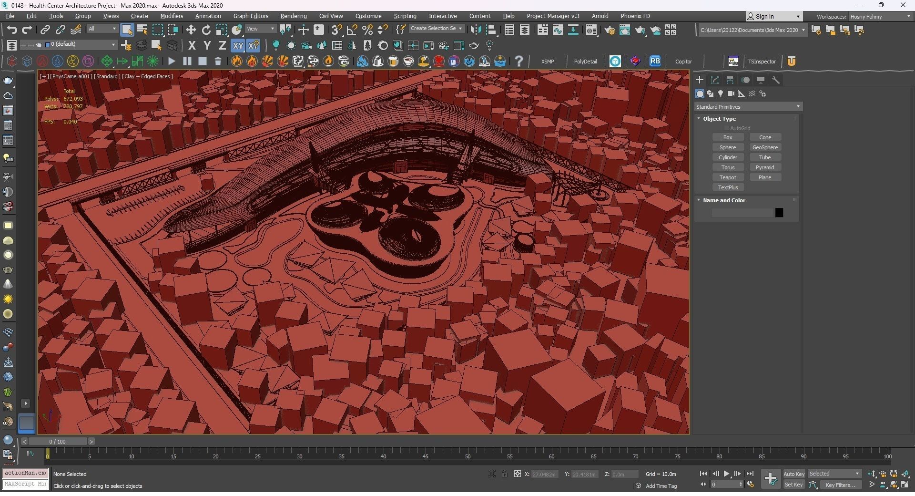Click the Redo arrow icon
915x496 pixels.
click(27, 30)
